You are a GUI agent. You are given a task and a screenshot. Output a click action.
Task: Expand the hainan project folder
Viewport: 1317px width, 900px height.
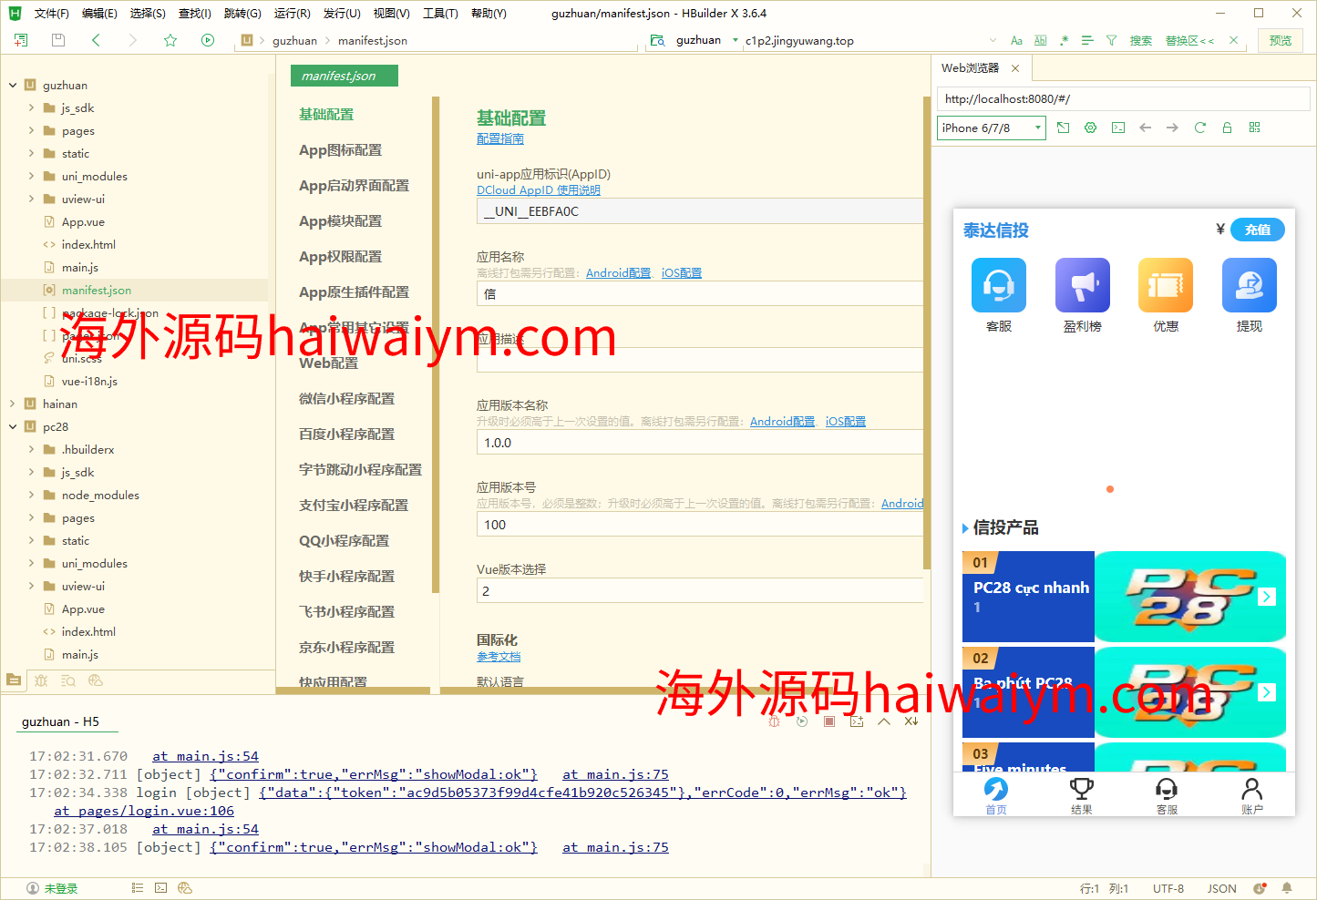[13, 404]
